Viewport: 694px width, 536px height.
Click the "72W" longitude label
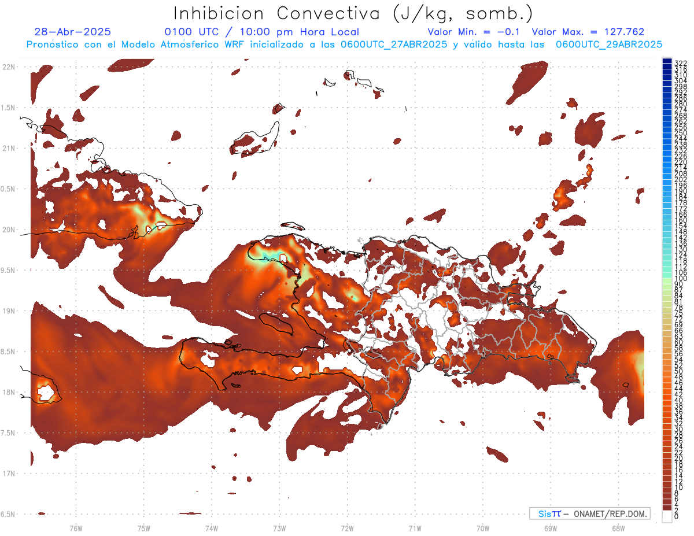click(347, 528)
